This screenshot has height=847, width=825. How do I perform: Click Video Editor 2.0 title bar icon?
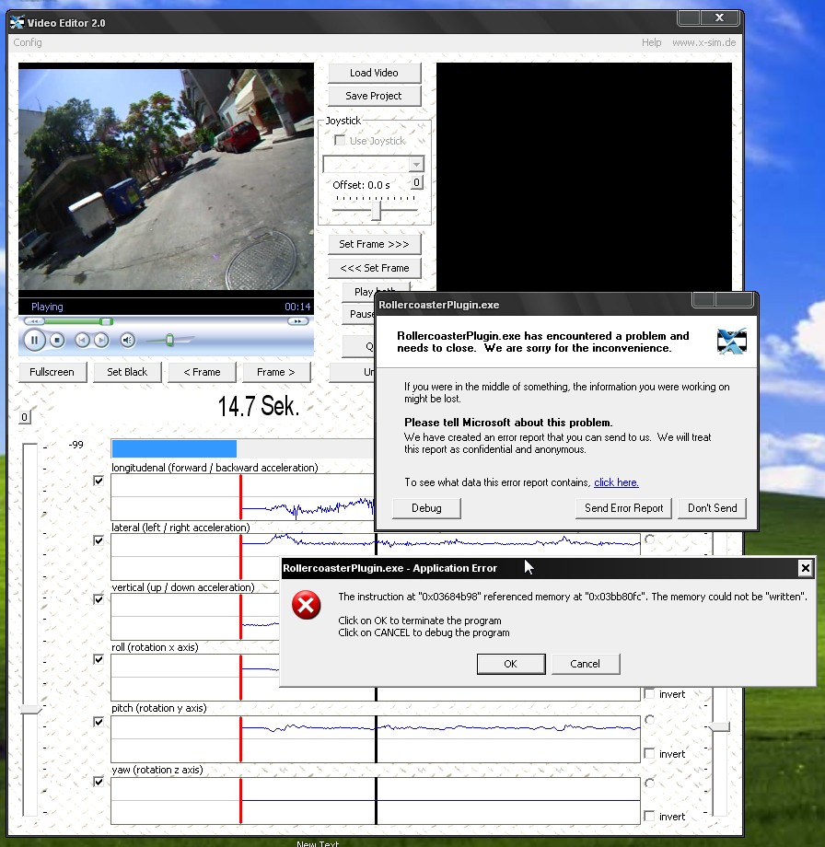[17, 22]
